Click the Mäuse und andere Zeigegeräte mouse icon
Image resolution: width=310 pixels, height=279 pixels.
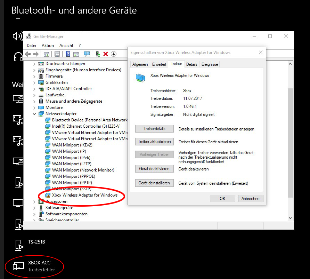pos(41,101)
